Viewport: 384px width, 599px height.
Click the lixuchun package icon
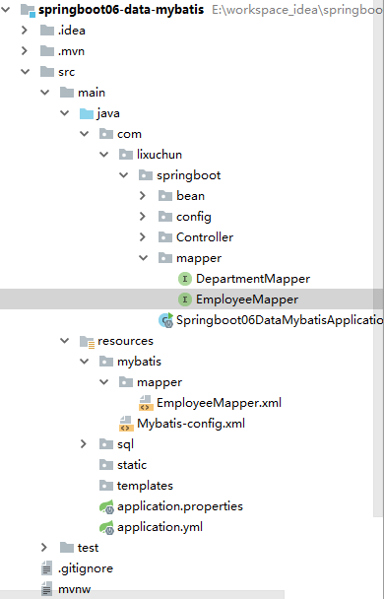coord(126,155)
